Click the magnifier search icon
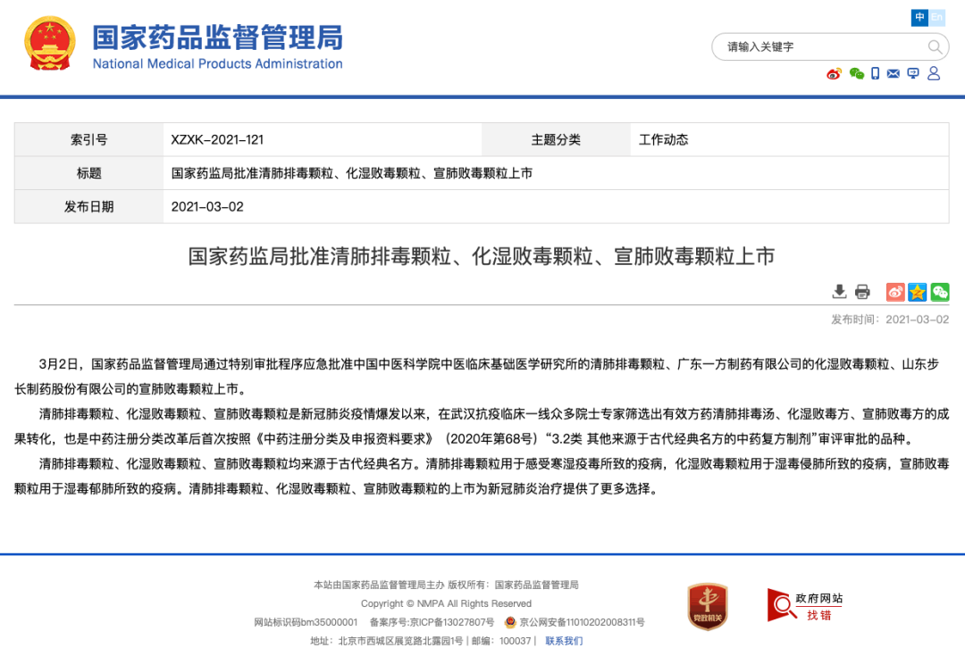The height and width of the screenshot is (656, 965). click(x=935, y=46)
